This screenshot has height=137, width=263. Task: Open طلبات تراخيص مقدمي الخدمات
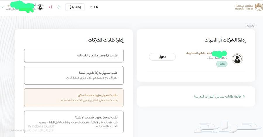pyautogui.click(x=74, y=56)
